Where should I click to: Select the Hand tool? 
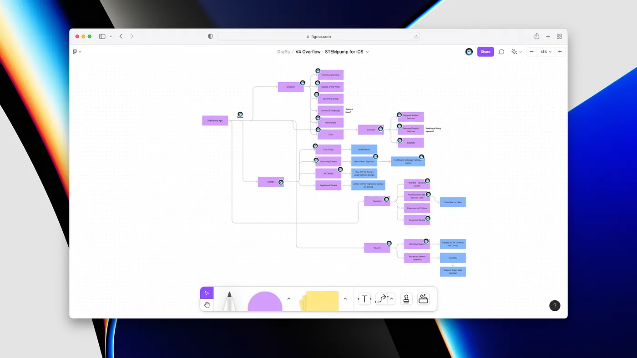click(x=207, y=305)
